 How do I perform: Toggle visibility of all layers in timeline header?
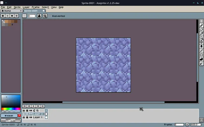[24, 110]
